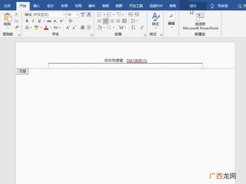Apply red font color
This screenshot has width=246, height=184.
(x=46, y=28)
